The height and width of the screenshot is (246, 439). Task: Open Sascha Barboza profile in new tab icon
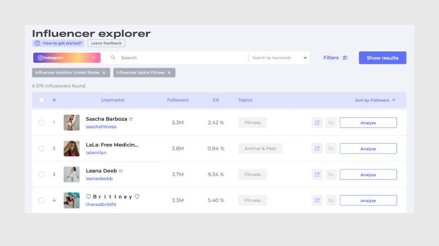point(317,123)
